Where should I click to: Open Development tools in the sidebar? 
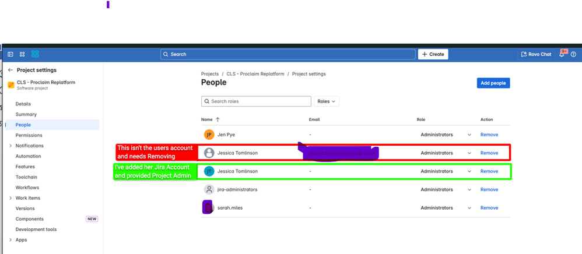[36, 230]
